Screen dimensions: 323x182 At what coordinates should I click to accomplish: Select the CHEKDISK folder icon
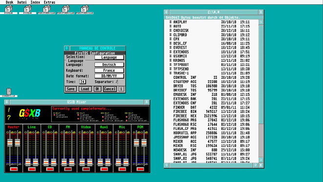tap(171, 30)
